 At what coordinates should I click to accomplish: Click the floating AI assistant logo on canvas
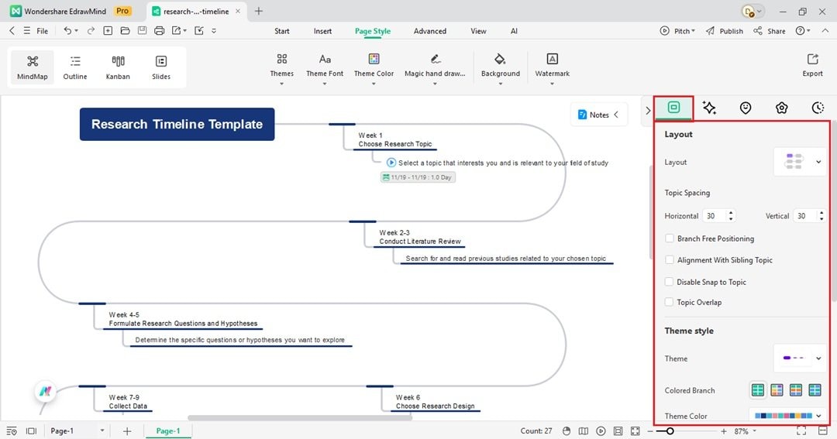click(x=46, y=392)
